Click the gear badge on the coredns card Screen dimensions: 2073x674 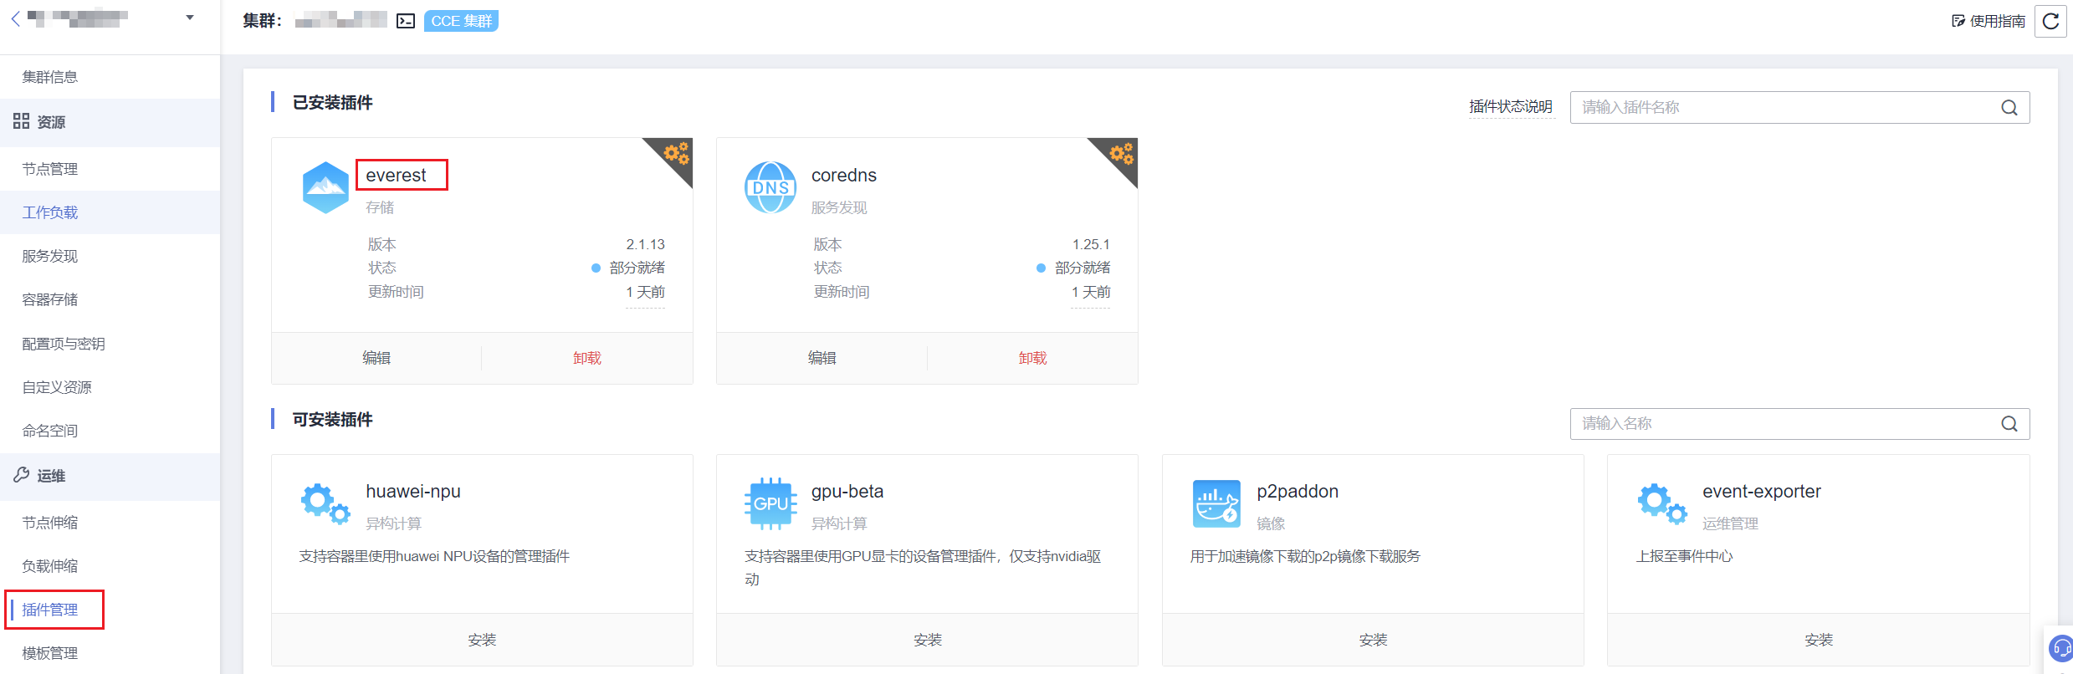click(x=1121, y=153)
